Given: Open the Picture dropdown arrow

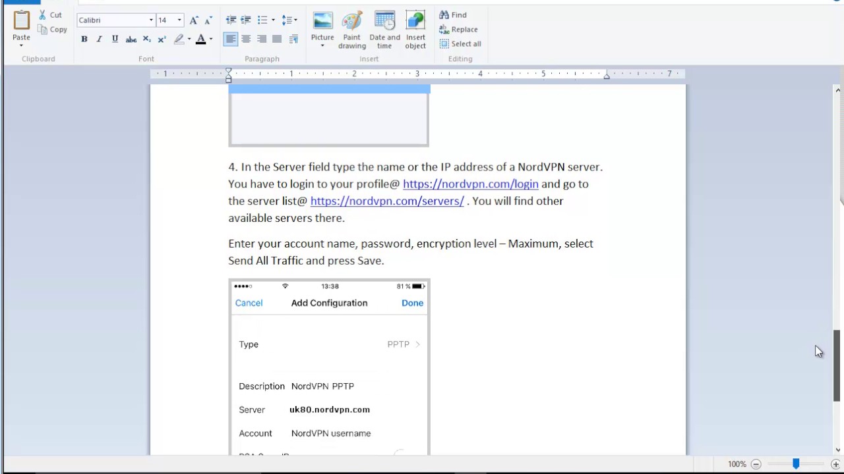Looking at the screenshot, I should [322, 46].
